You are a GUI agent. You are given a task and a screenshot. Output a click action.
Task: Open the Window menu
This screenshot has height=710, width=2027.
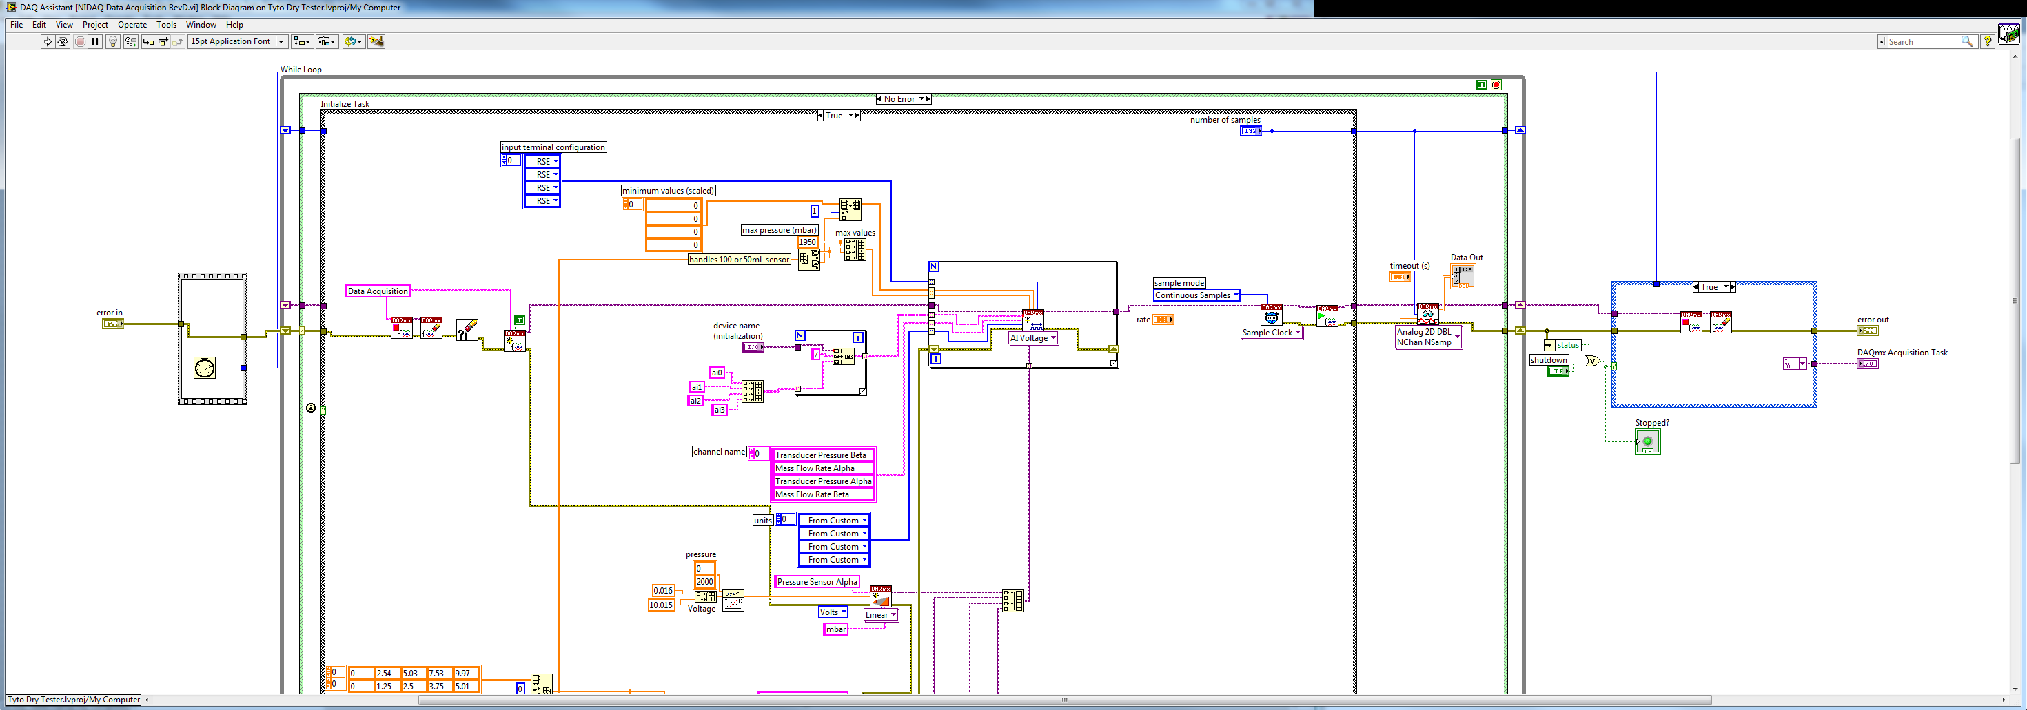coord(201,24)
